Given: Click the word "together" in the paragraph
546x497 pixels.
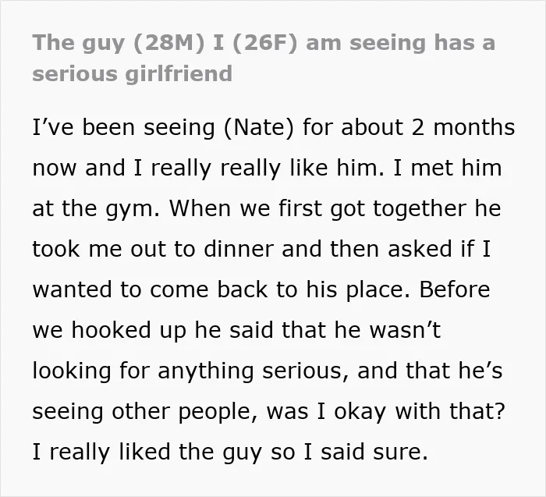Looking at the screenshot, I should [420, 209].
